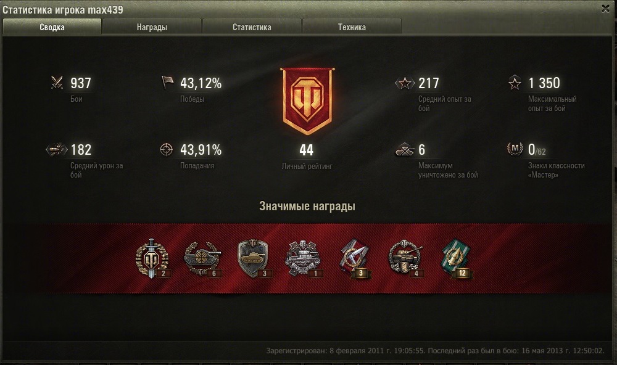Click the crosshair hit ratio icon

click(167, 149)
